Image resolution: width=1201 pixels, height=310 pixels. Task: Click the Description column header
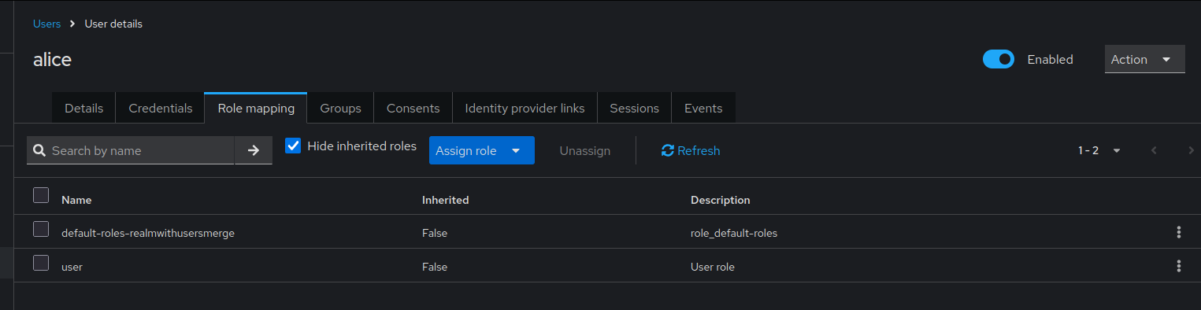point(721,200)
